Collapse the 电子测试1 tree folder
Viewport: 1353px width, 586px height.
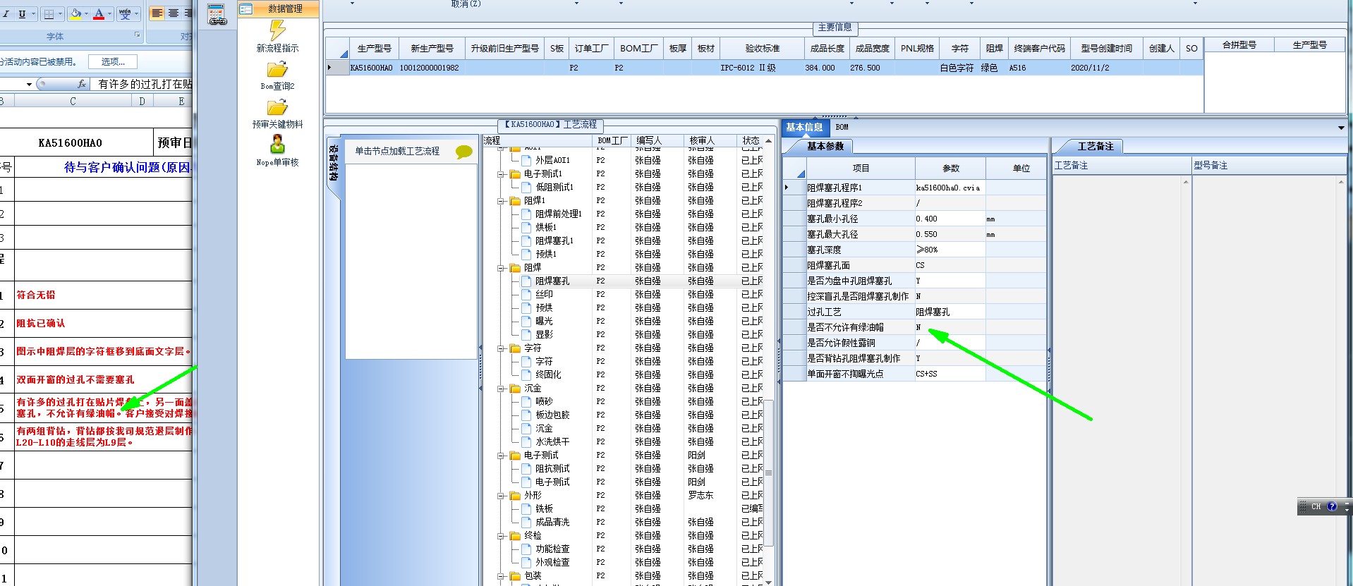502,173
